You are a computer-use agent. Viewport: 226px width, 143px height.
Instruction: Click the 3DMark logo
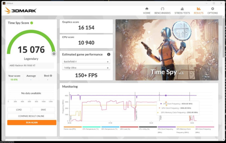tap(20, 10)
